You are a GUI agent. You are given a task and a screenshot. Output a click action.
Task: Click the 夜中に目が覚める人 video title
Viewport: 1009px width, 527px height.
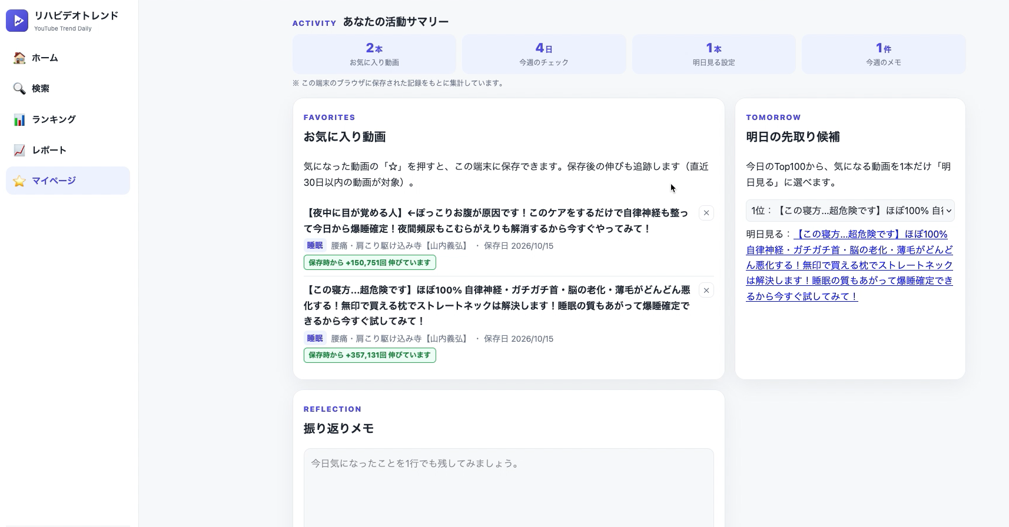pos(496,221)
